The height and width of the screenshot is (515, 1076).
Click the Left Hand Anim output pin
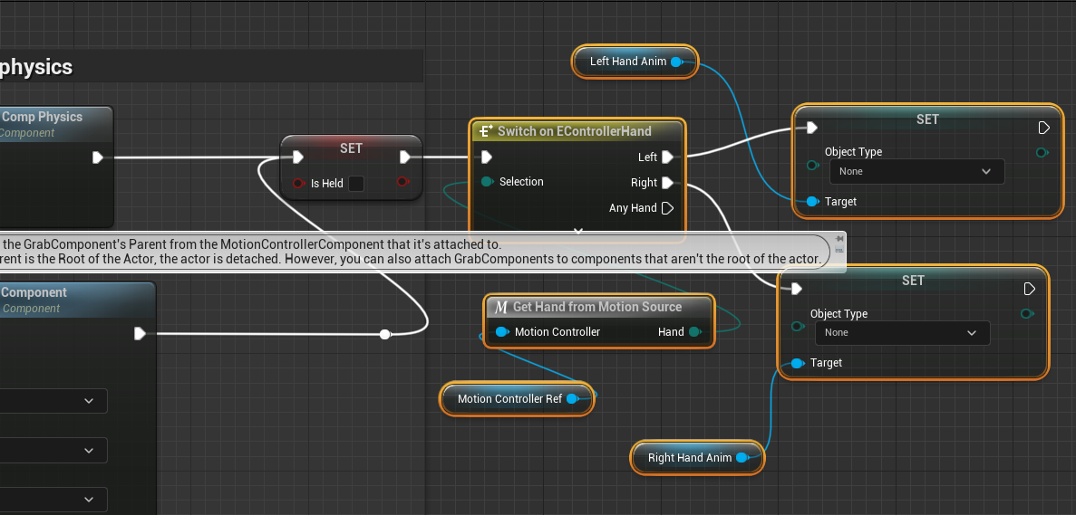676,62
